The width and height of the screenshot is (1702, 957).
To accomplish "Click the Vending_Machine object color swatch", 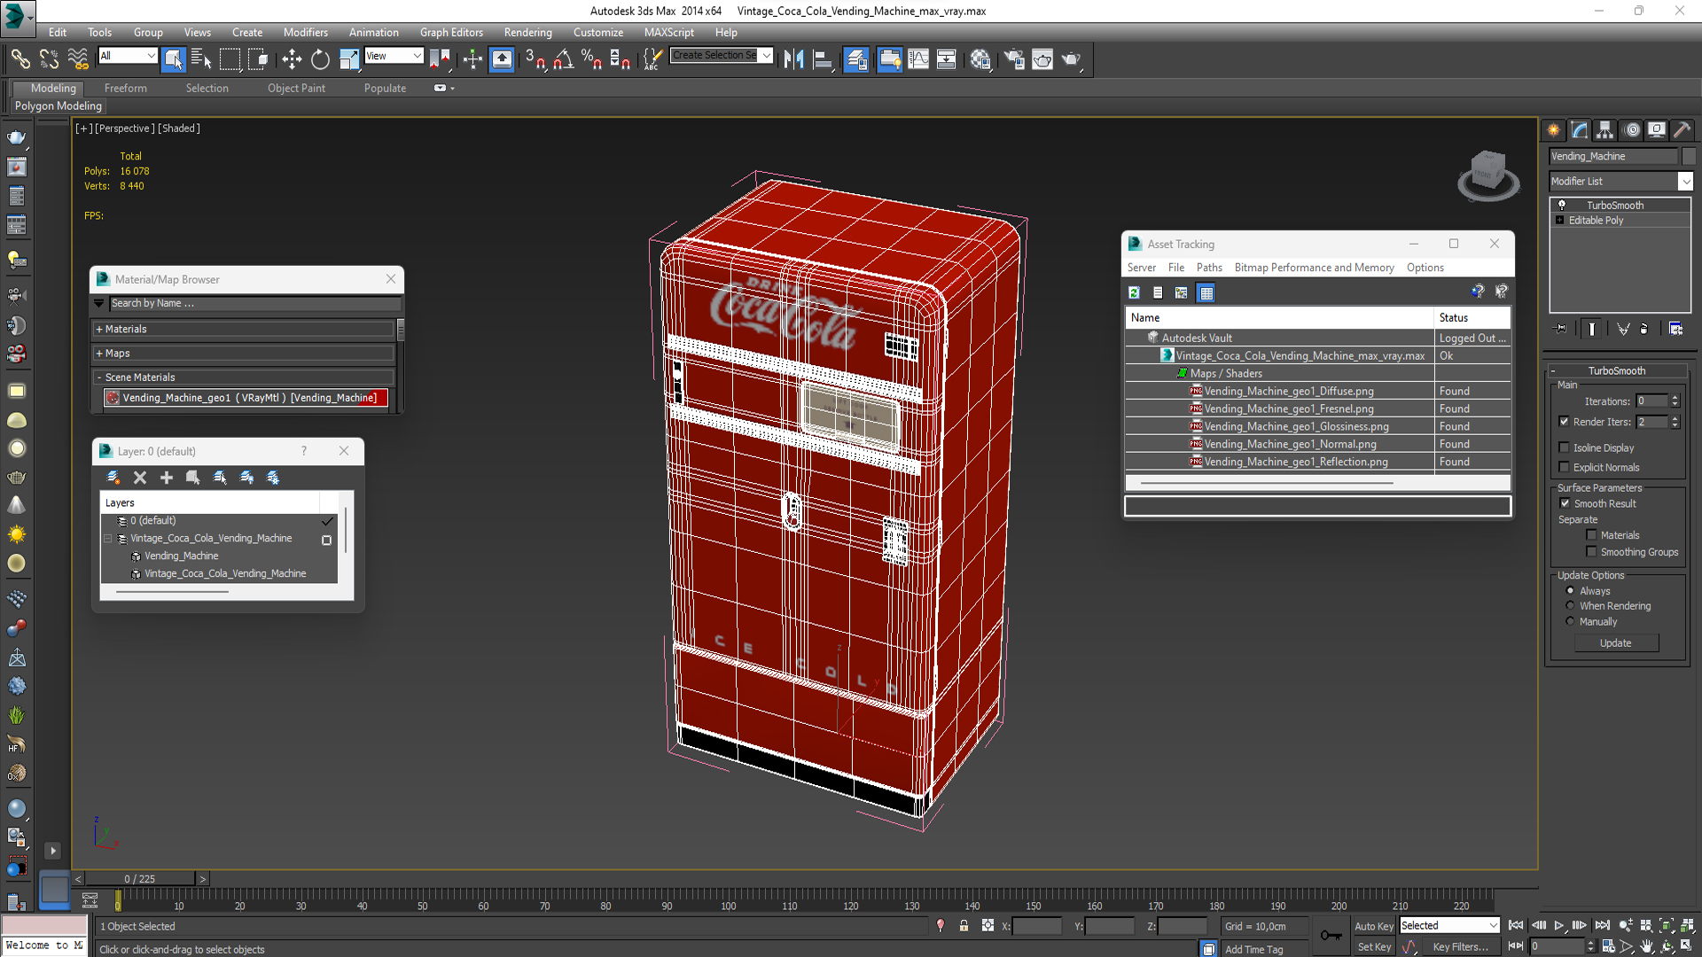I will pyautogui.click(x=1688, y=157).
